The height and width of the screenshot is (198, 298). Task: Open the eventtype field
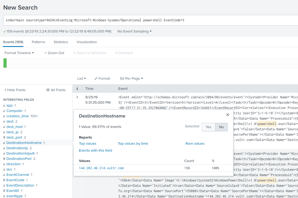(14, 196)
